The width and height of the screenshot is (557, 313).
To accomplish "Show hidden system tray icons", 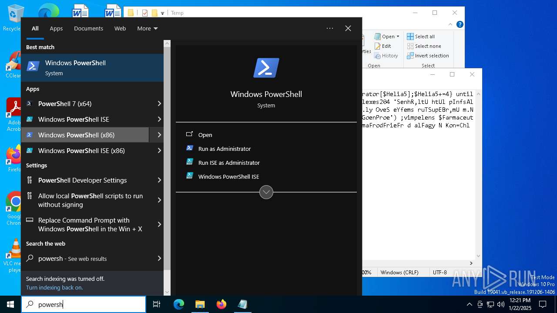I will click(469, 304).
